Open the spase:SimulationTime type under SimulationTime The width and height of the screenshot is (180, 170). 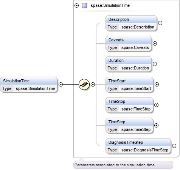[35, 88]
